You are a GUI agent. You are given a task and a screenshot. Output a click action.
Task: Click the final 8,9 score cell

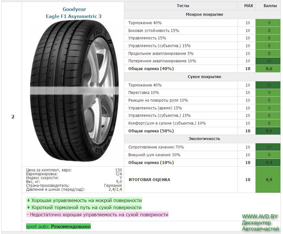[x=268, y=180]
